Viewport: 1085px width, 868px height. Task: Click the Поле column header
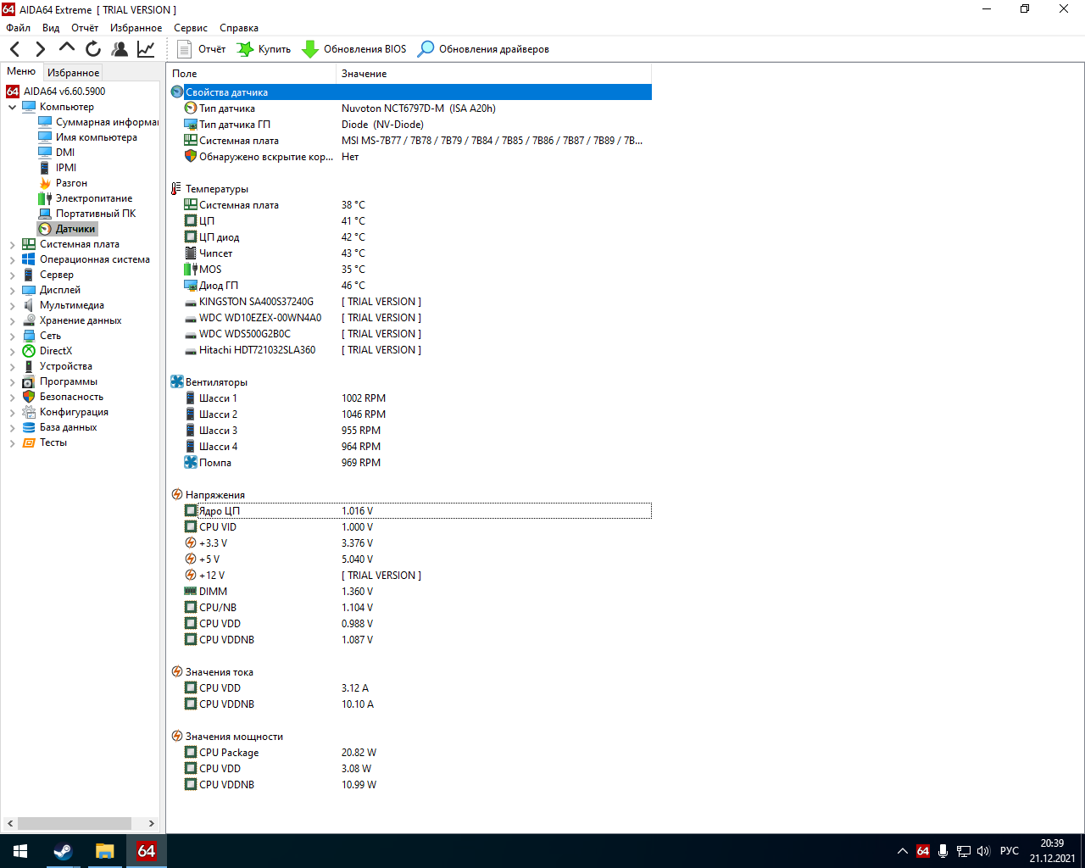[x=252, y=74]
